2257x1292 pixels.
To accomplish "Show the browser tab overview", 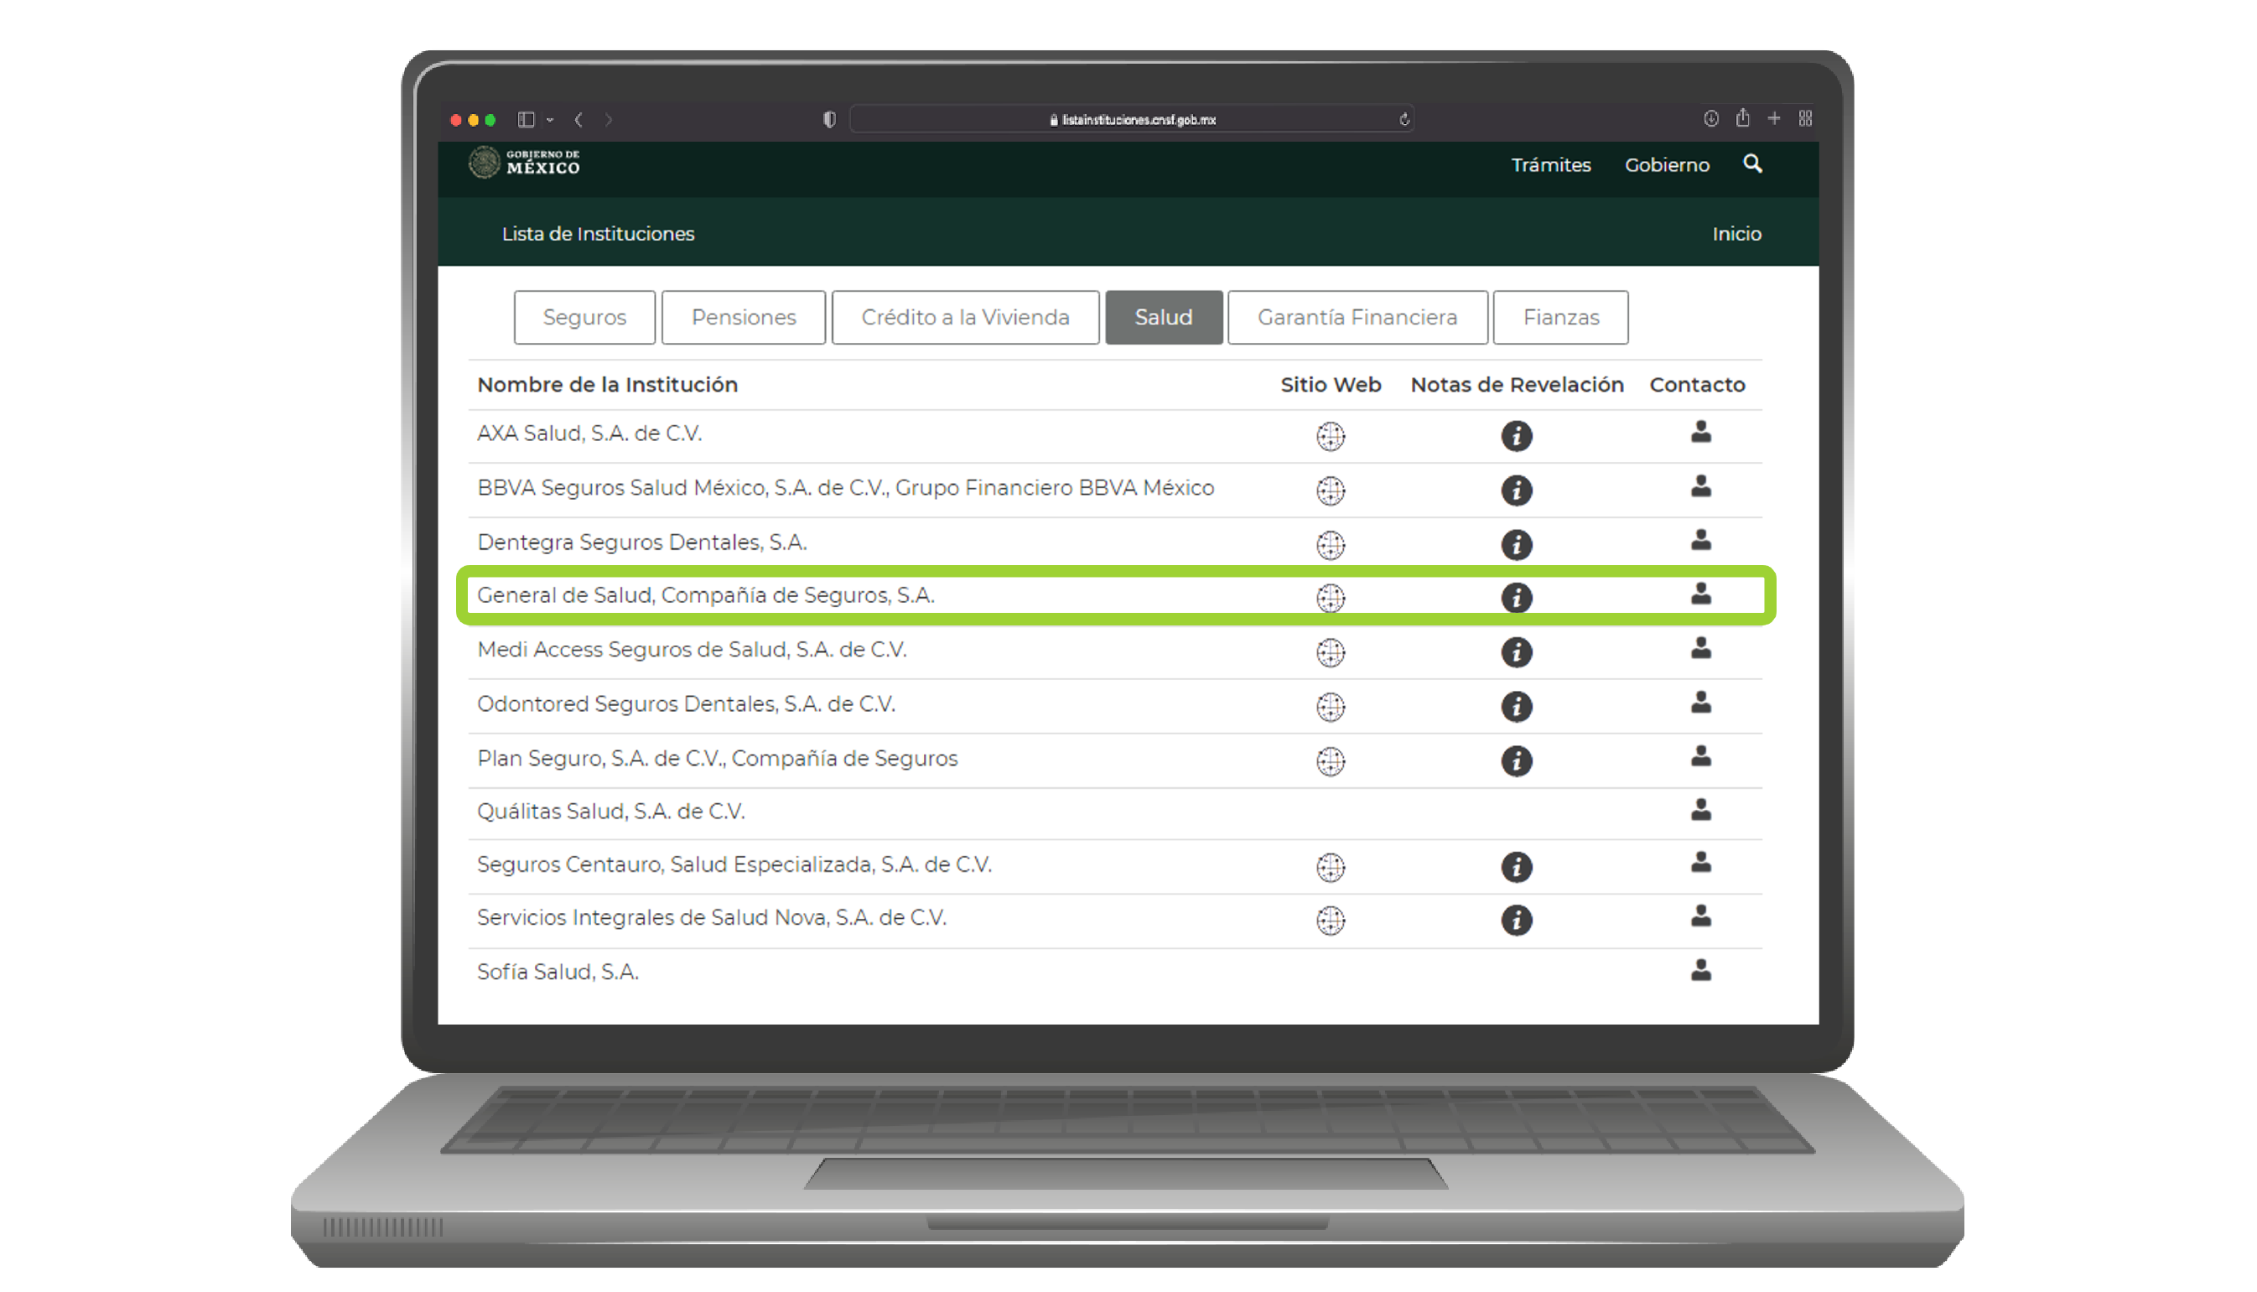I will point(1804,118).
